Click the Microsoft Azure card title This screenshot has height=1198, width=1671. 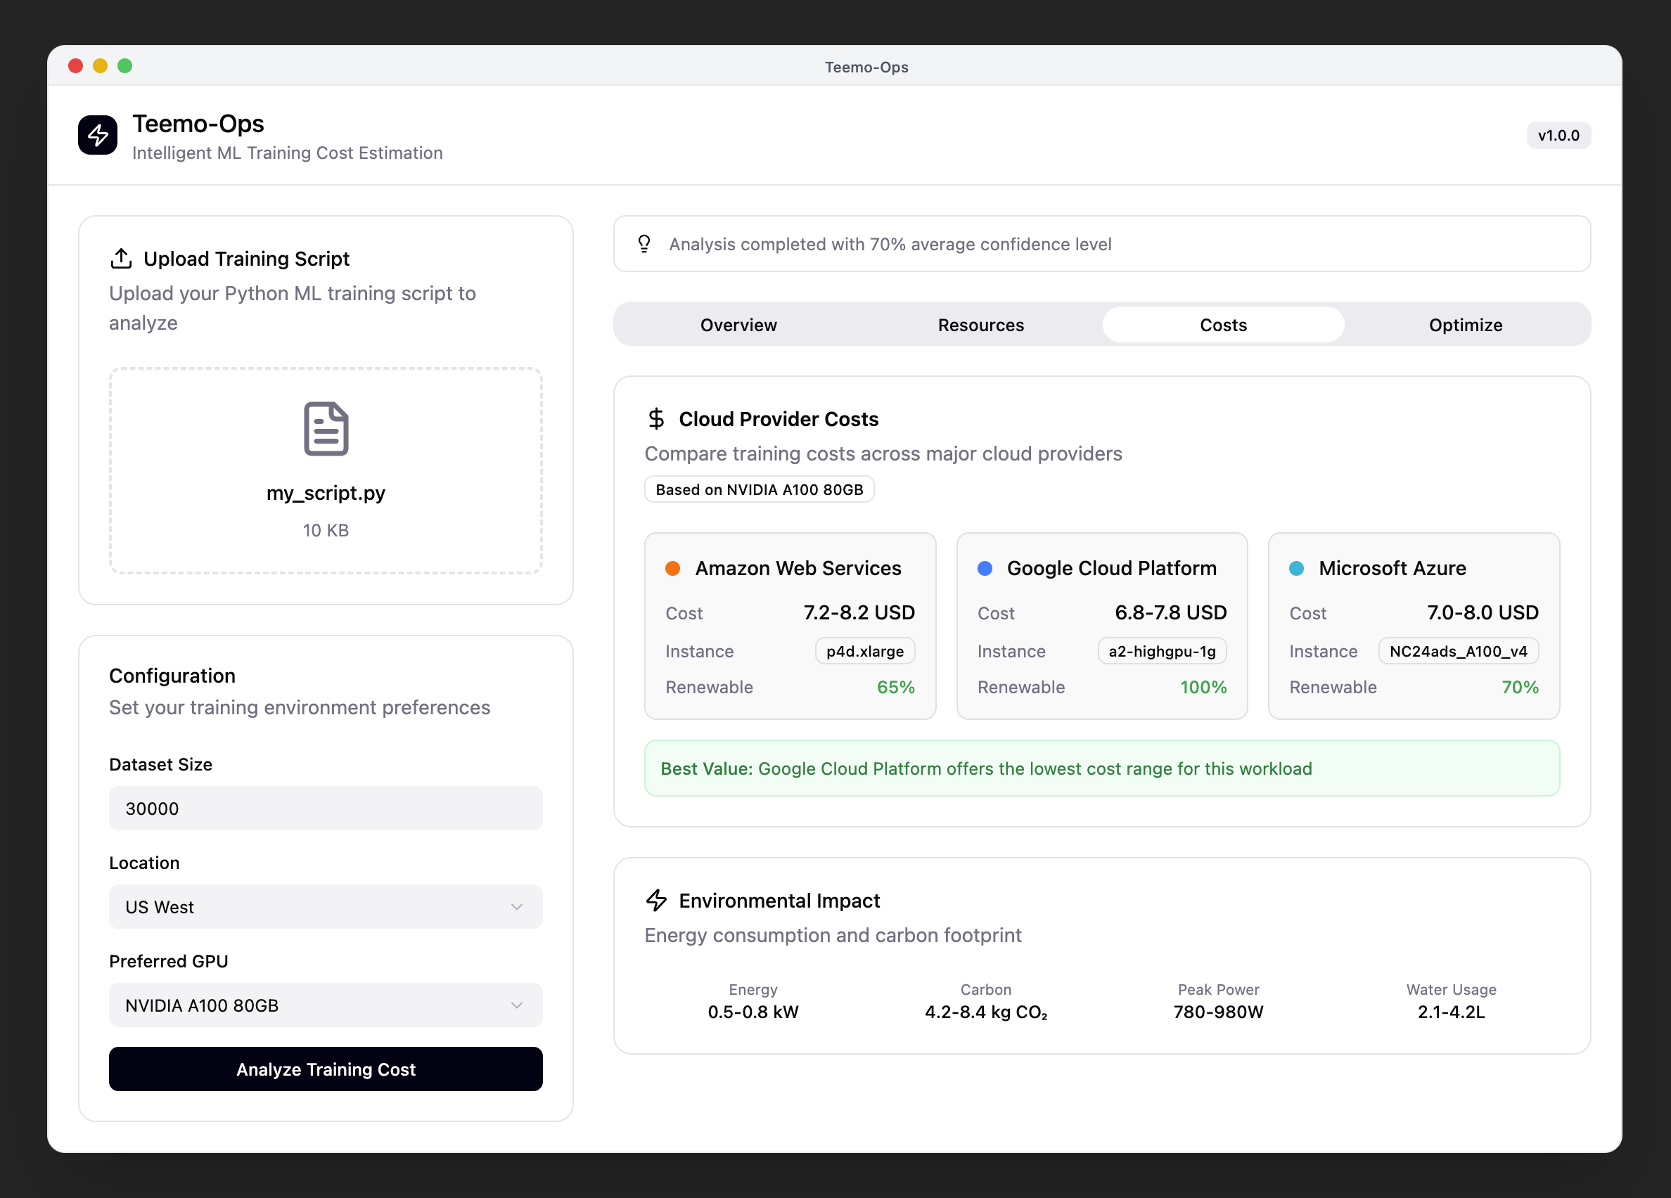click(1392, 569)
